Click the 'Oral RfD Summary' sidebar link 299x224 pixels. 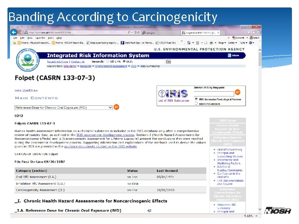[x=229, y=149]
